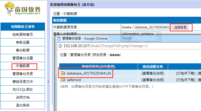Select the safemod backup directory
Screen dimensions: 201x111
point(74,80)
